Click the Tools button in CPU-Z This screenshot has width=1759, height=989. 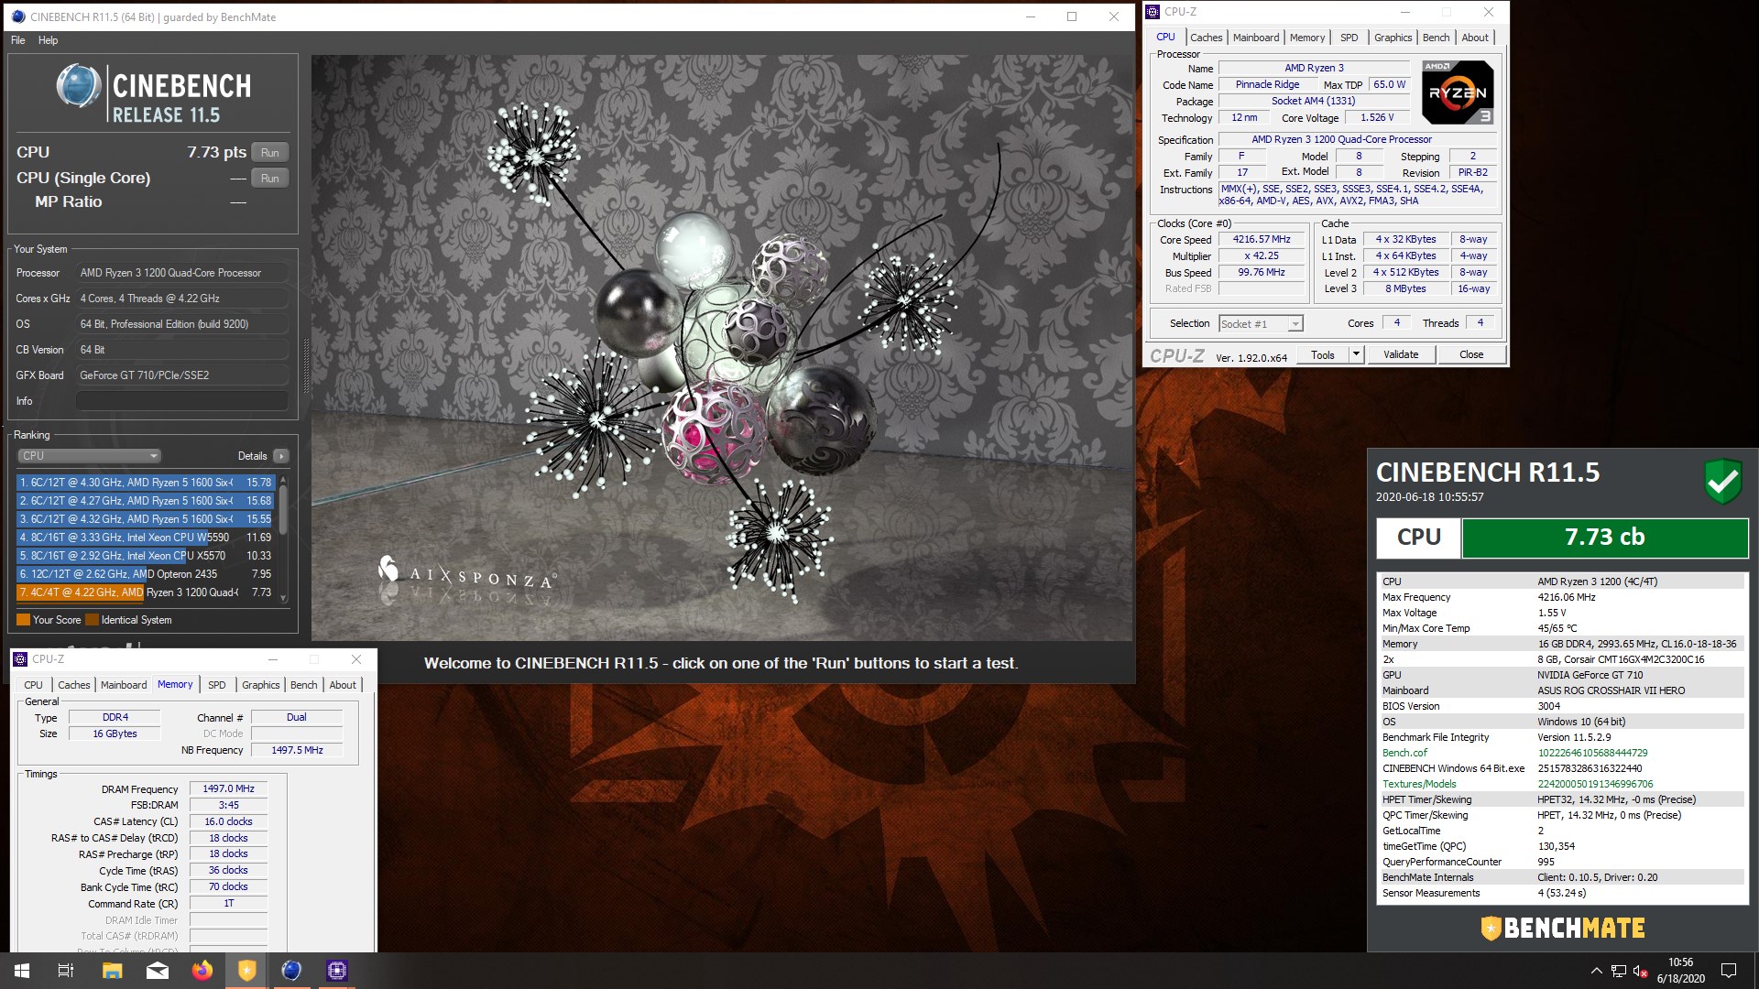tap(1322, 354)
